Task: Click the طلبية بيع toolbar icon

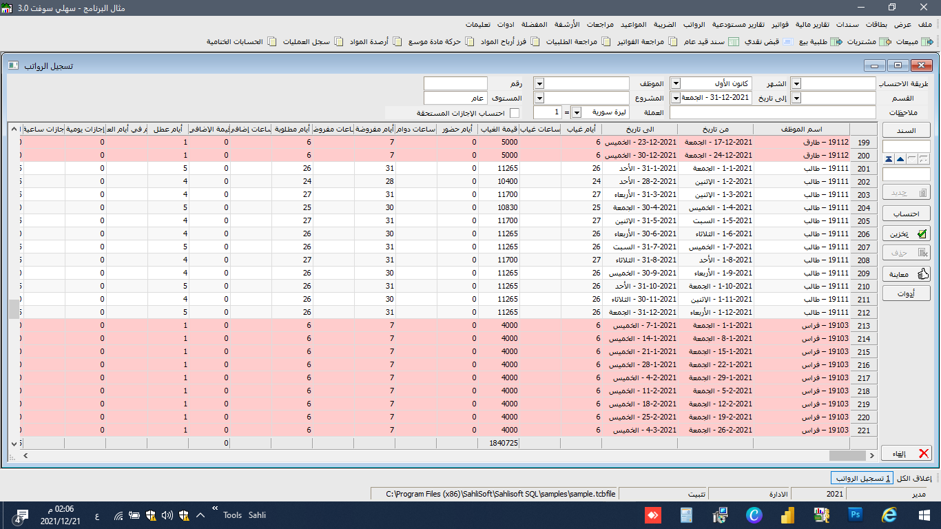Action: 837,42
